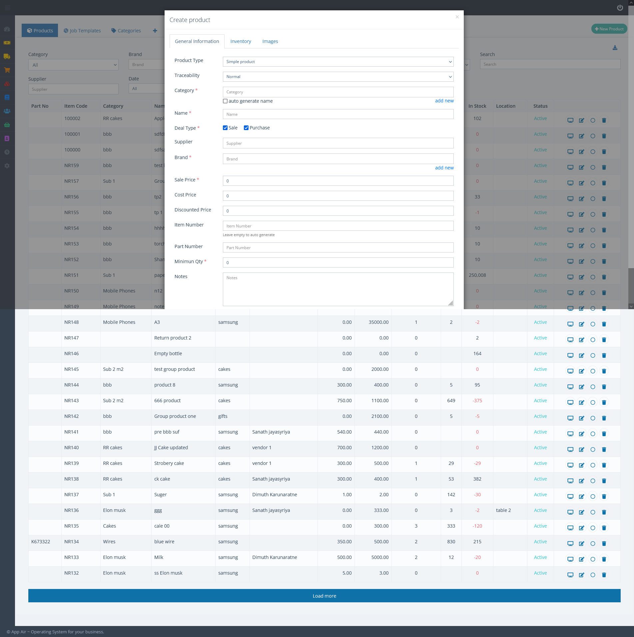Click the power icon in top bar
This screenshot has height=637, width=634.
(620, 8)
